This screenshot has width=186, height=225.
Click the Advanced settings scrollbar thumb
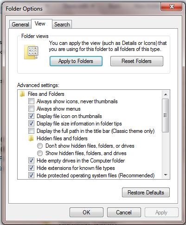tap(166, 115)
